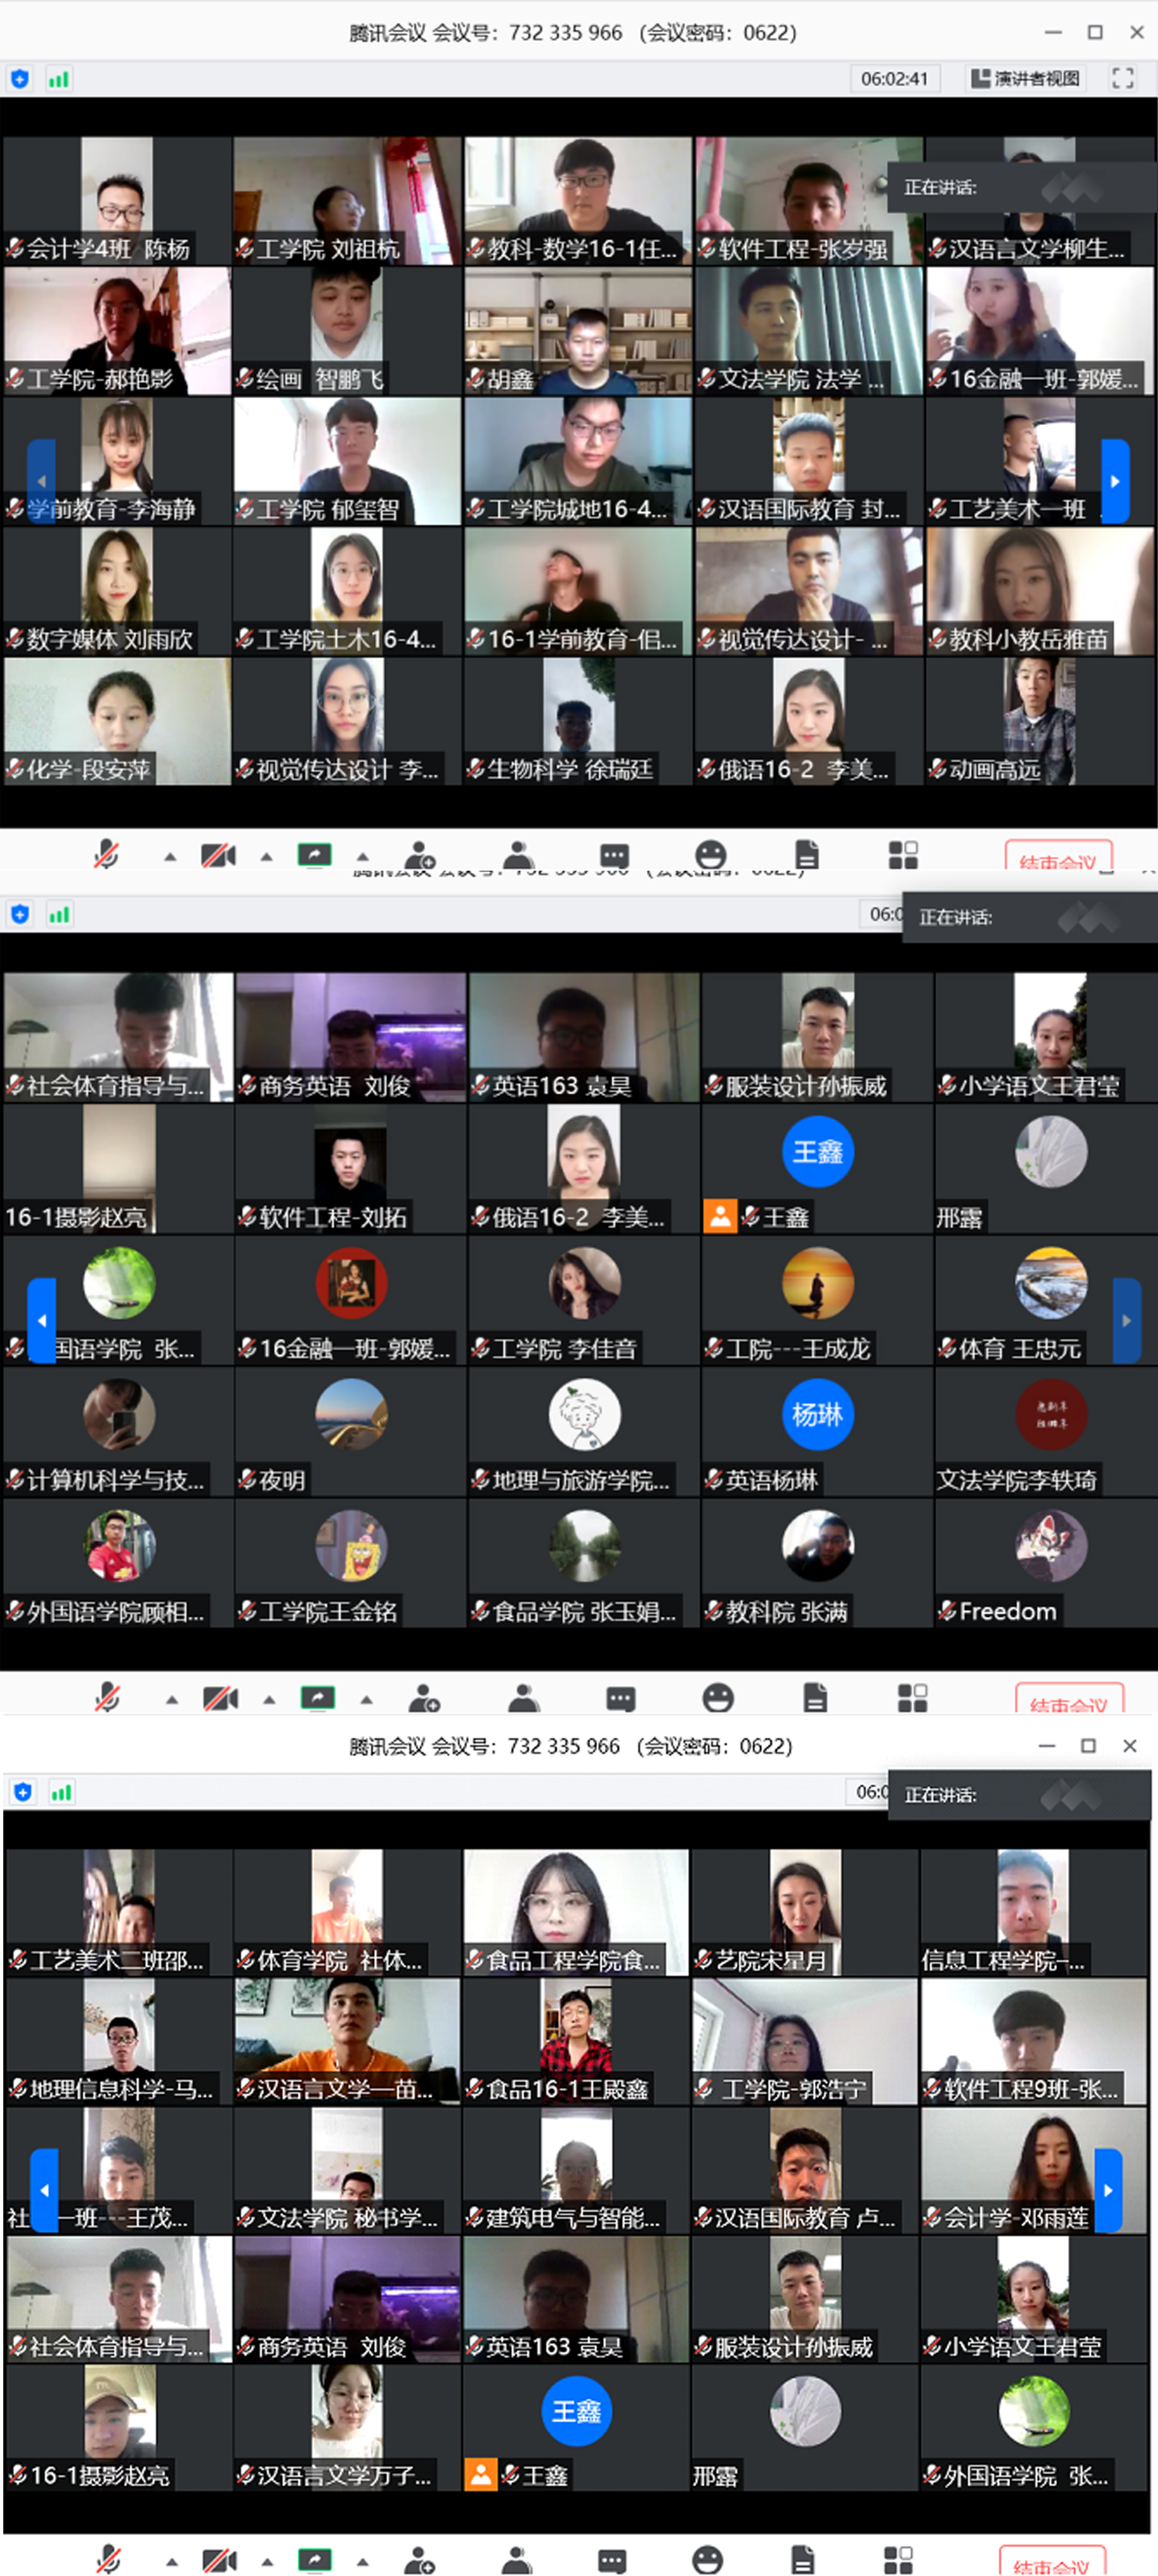Image resolution: width=1158 pixels, height=2576 pixels.
Task: Open member list in middle window toolbar
Action: 523,1698
